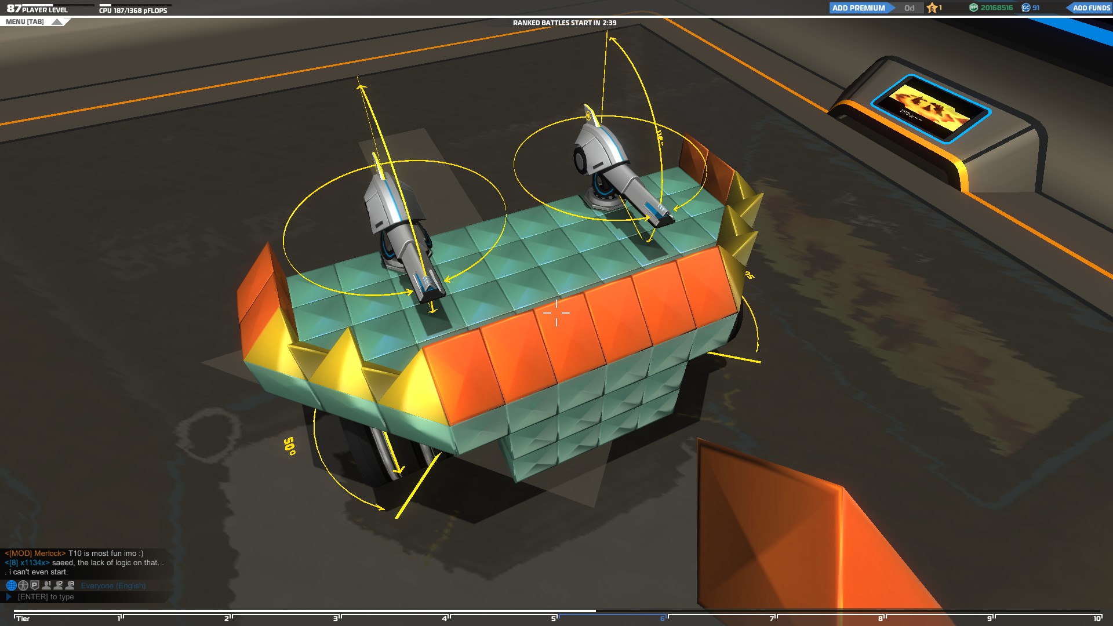Click the glowing screen on the garage terminal
This screenshot has width=1113, height=626.
[930, 109]
